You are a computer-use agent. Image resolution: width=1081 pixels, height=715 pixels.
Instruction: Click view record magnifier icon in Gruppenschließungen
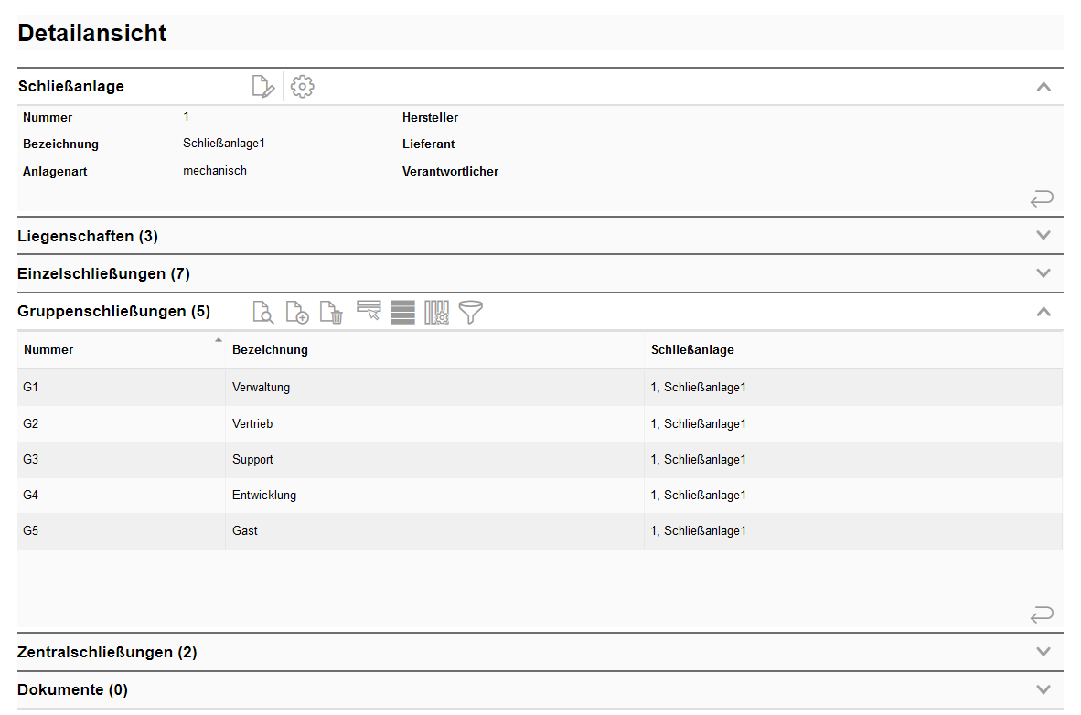click(262, 313)
